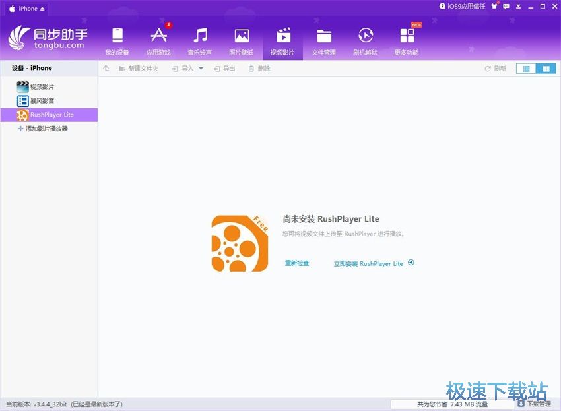Click 重新检查 to recheck installation

pyautogui.click(x=296, y=263)
